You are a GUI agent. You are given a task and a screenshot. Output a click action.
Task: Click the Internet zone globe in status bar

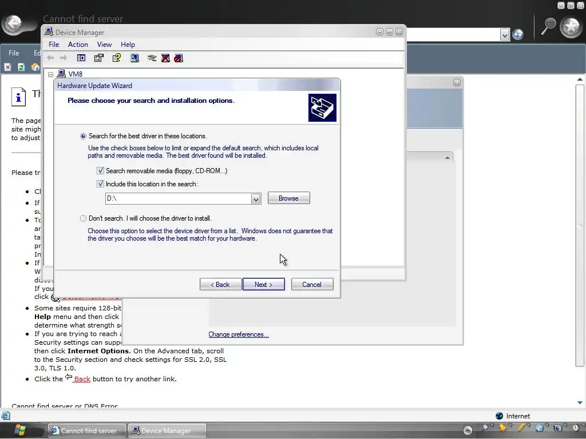tap(499, 416)
